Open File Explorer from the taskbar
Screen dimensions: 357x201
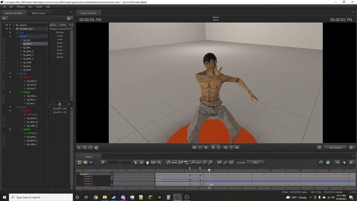pos(105,197)
